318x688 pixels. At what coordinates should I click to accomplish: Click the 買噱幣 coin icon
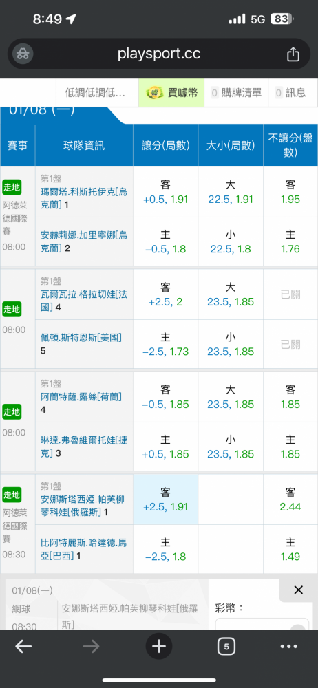153,93
